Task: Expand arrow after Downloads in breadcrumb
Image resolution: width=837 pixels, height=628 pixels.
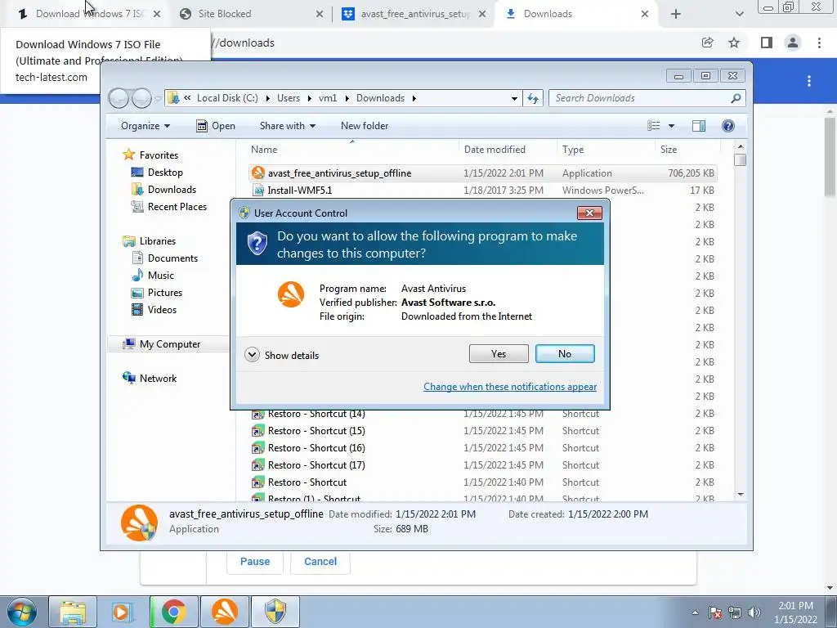Action: click(x=414, y=98)
